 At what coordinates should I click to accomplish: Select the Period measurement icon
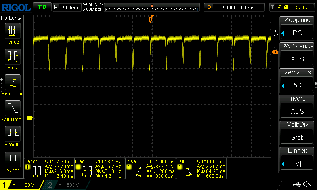[12, 30]
